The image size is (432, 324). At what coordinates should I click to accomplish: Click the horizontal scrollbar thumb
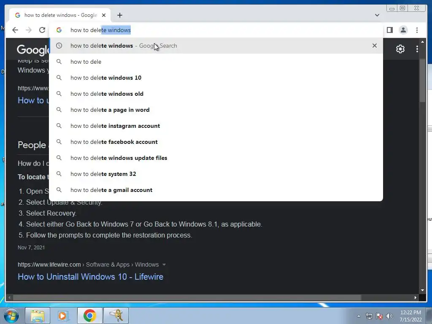187,297
